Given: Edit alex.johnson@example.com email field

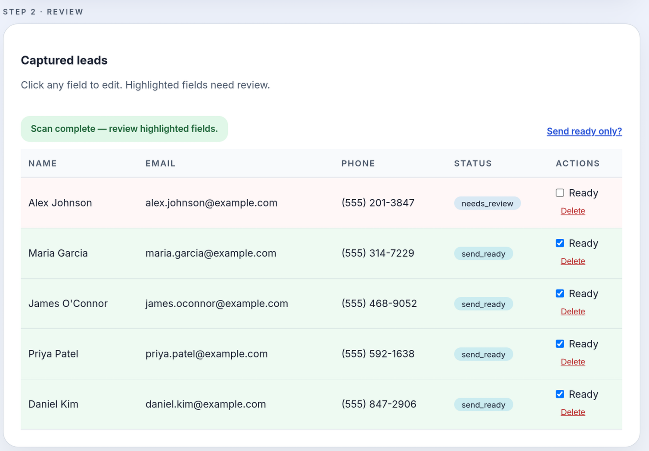Looking at the screenshot, I should coord(211,203).
